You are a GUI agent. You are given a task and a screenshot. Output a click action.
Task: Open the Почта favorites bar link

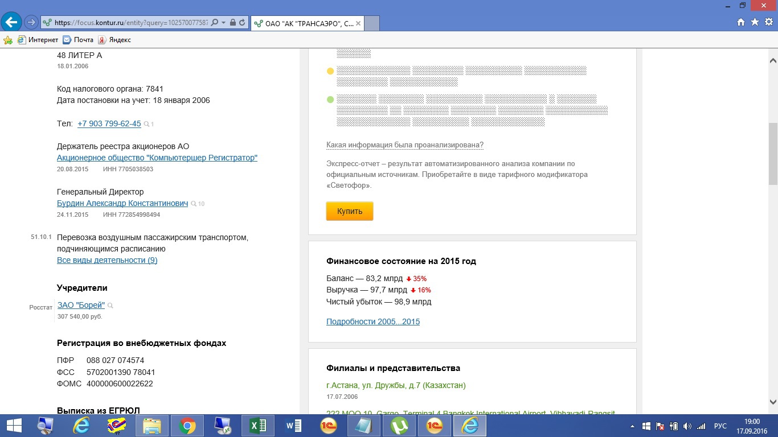click(x=78, y=40)
